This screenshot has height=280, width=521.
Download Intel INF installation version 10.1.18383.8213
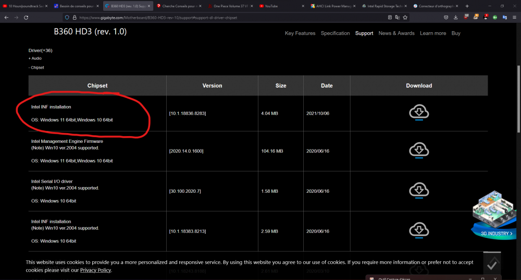[x=419, y=230]
